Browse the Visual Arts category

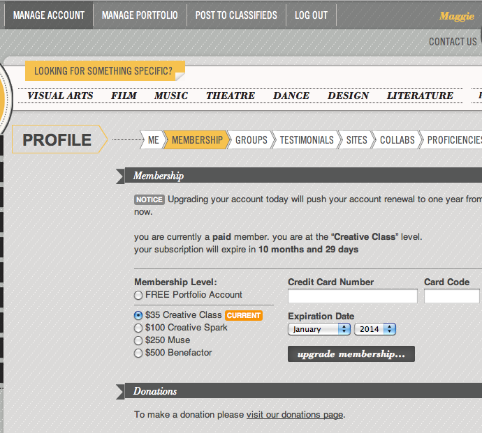(x=60, y=96)
